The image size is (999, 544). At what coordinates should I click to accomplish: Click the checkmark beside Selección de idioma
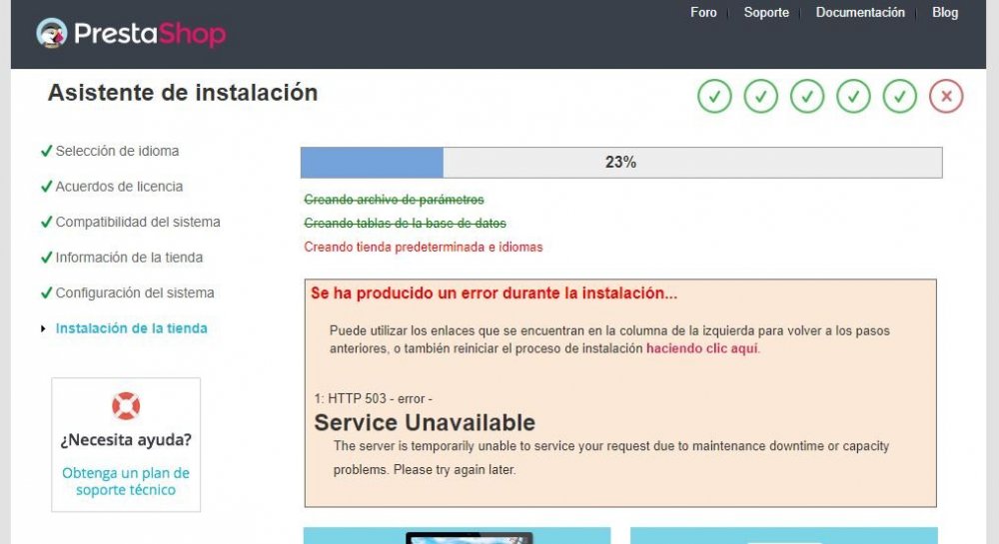pos(46,151)
